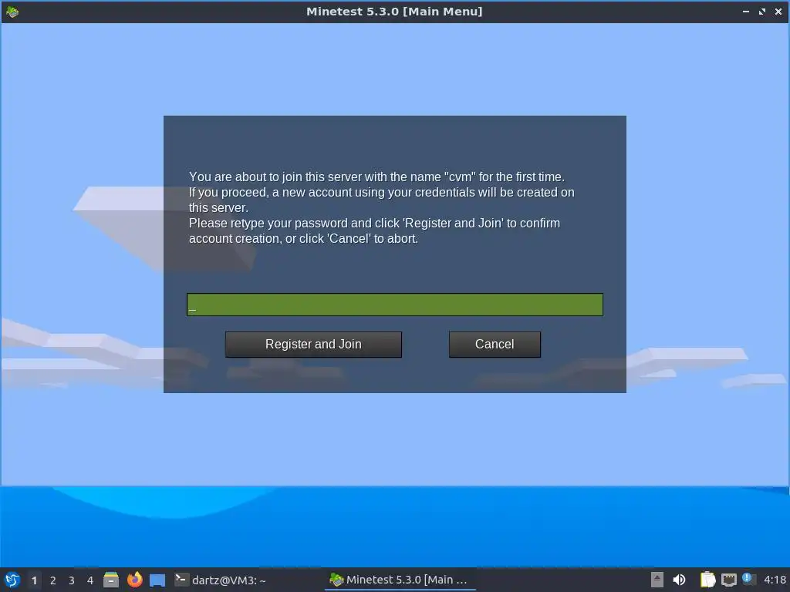Viewport: 790px width, 592px height.
Task: Switch to workspace 4
Action: click(90, 580)
